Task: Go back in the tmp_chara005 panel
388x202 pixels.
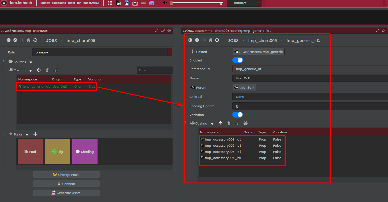Action: pyautogui.click(x=9, y=40)
